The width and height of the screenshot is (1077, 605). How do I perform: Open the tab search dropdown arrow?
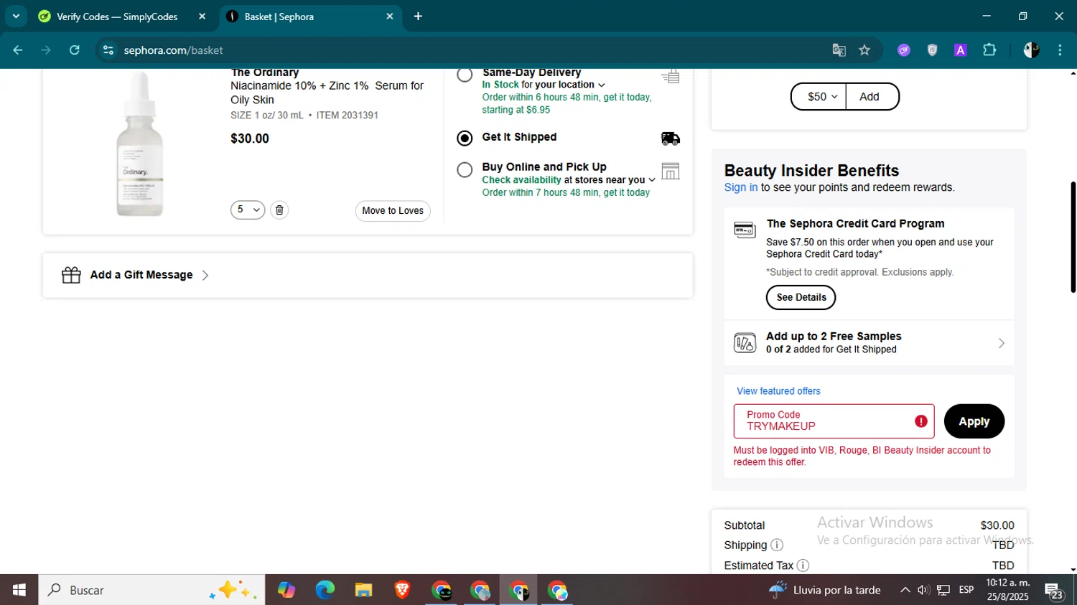pos(16,16)
